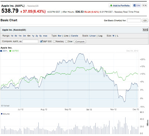Viewport: 149px width, 136px height.
Task: Click the Apple Inc. (AAPL) title
Action: click(x=13, y=6)
